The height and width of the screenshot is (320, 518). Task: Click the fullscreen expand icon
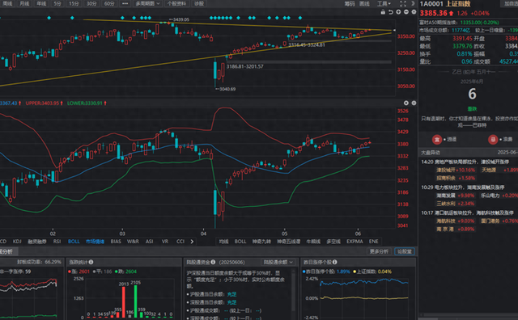pyautogui.click(x=403, y=3)
